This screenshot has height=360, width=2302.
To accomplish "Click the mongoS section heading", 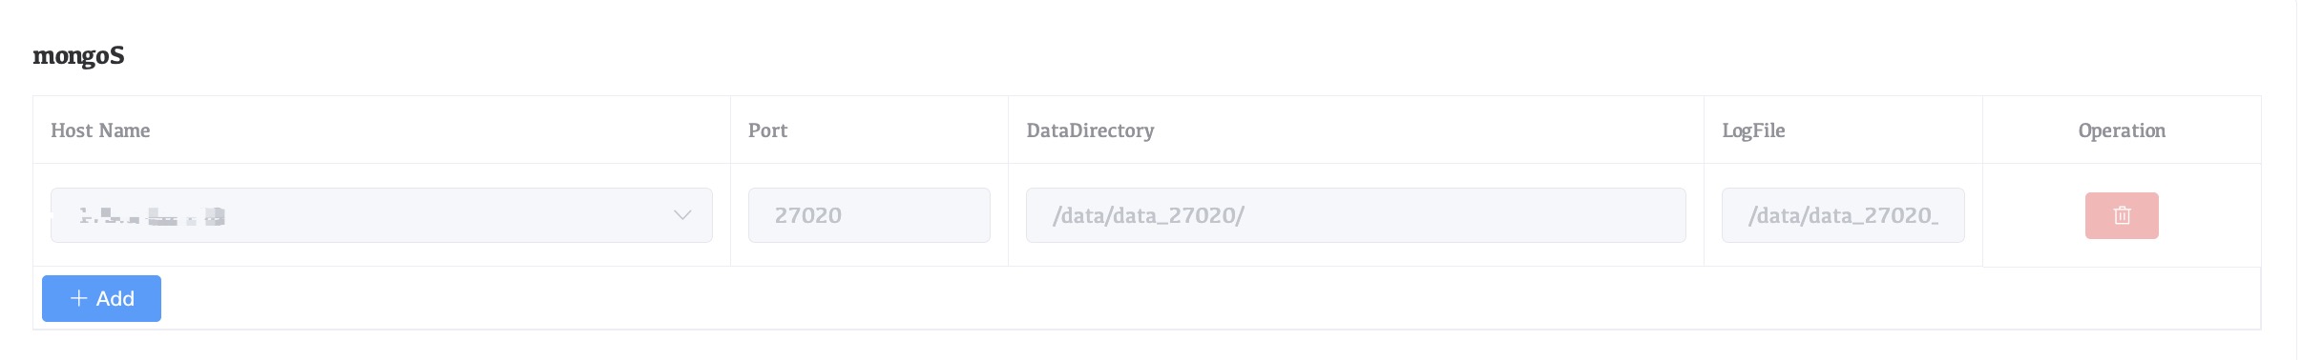I will (78, 56).
